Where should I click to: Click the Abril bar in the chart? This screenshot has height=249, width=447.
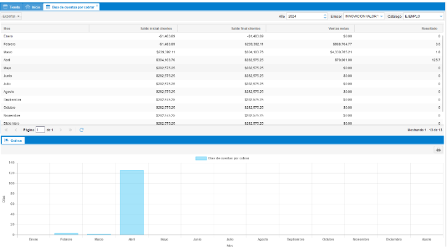tap(131, 202)
